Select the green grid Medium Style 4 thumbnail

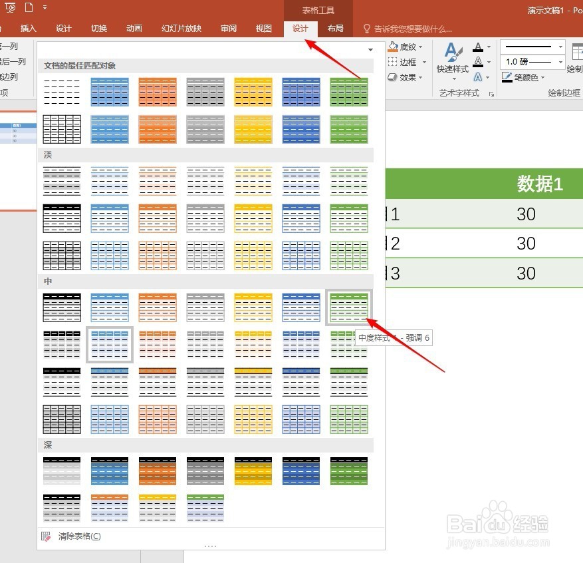[349, 419]
